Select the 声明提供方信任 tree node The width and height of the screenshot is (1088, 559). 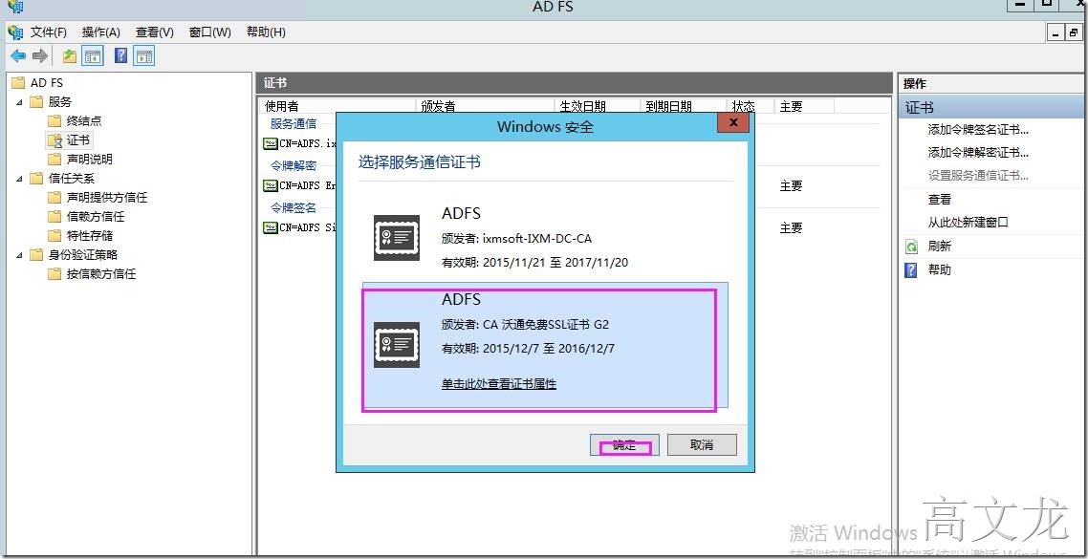pyautogui.click(x=107, y=198)
